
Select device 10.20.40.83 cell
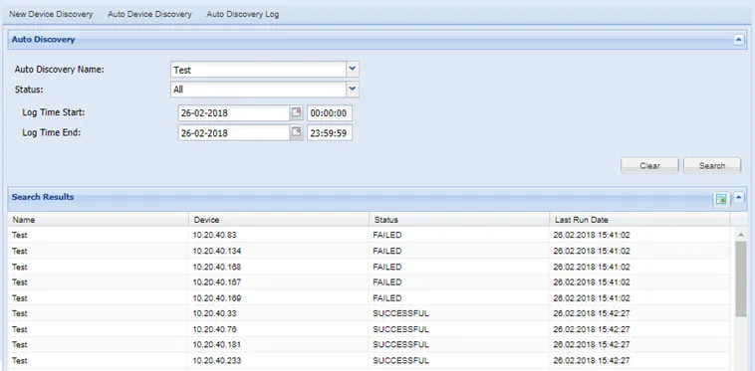coord(279,235)
